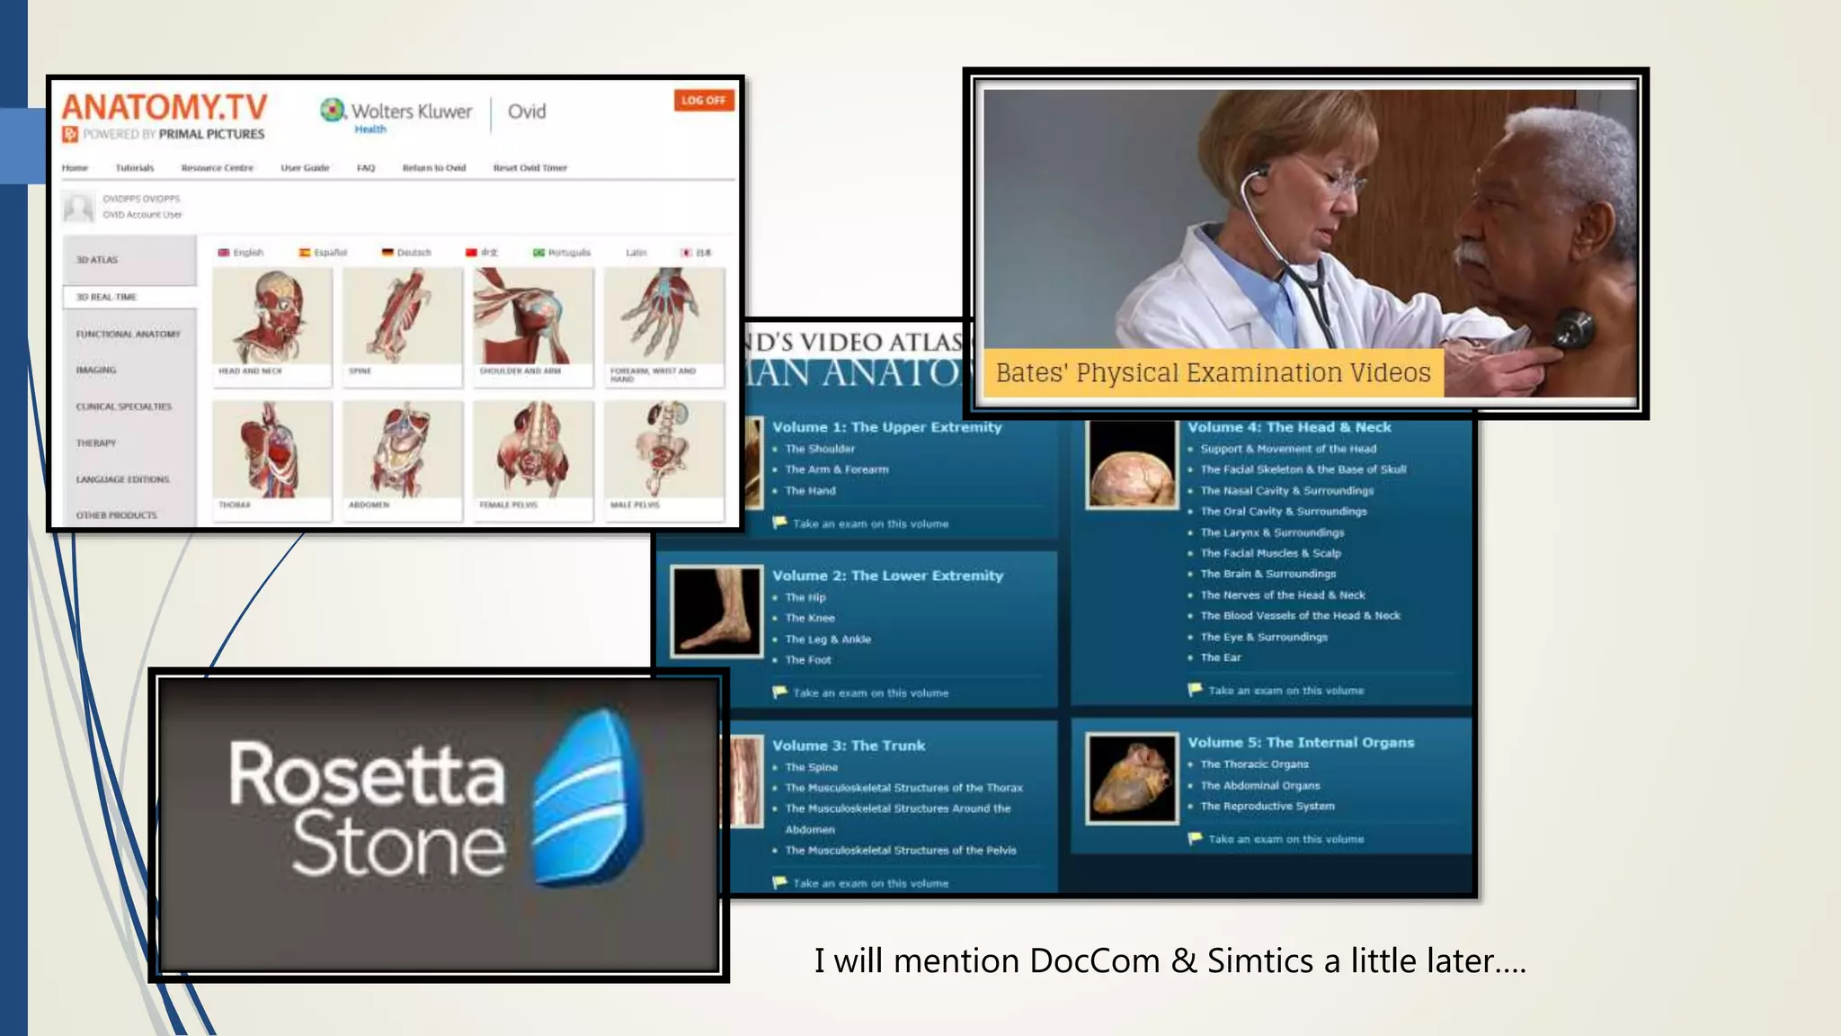This screenshot has height=1036, width=1841.
Task: Open the Head and Neck 3D model
Action: click(x=272, y=326)
